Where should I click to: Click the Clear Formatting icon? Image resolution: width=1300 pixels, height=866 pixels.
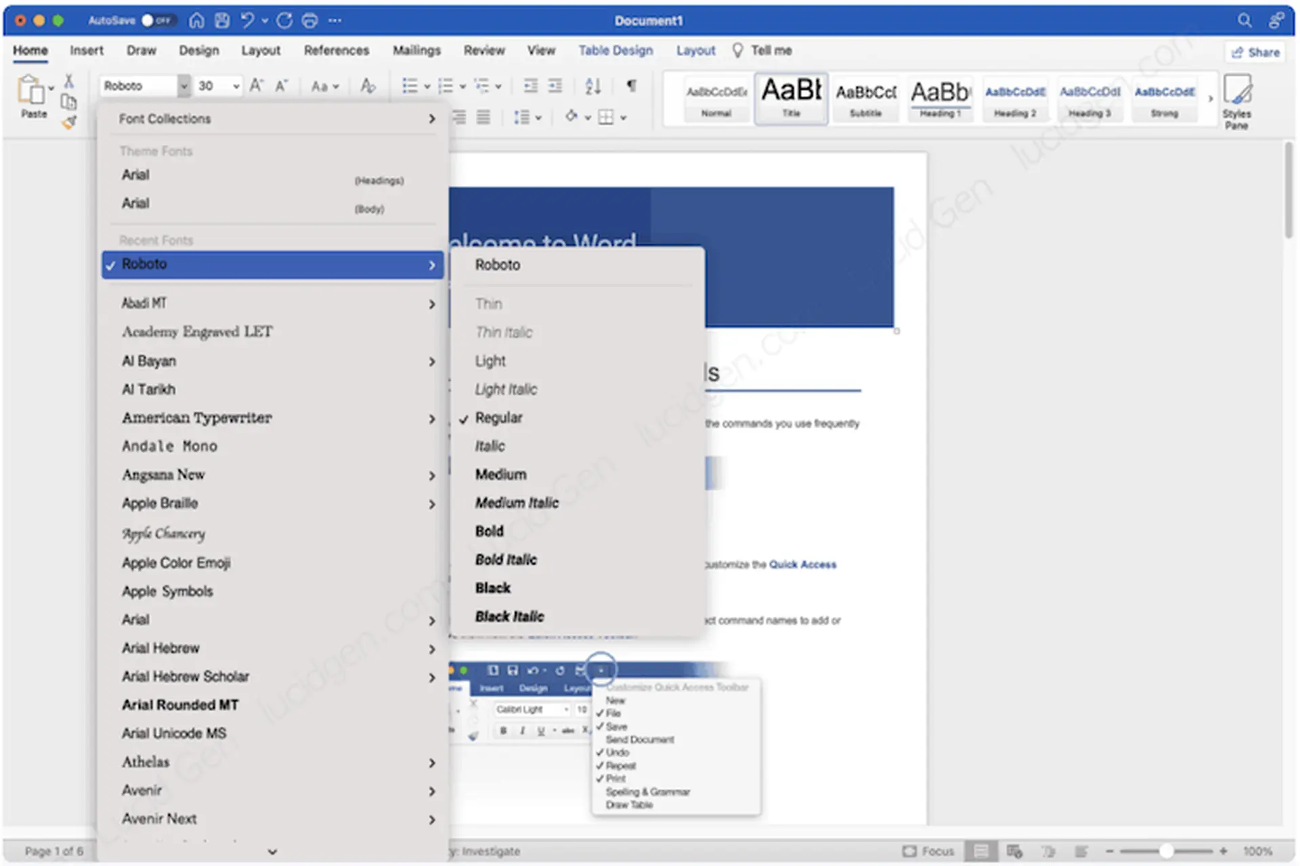coord(368,86)
